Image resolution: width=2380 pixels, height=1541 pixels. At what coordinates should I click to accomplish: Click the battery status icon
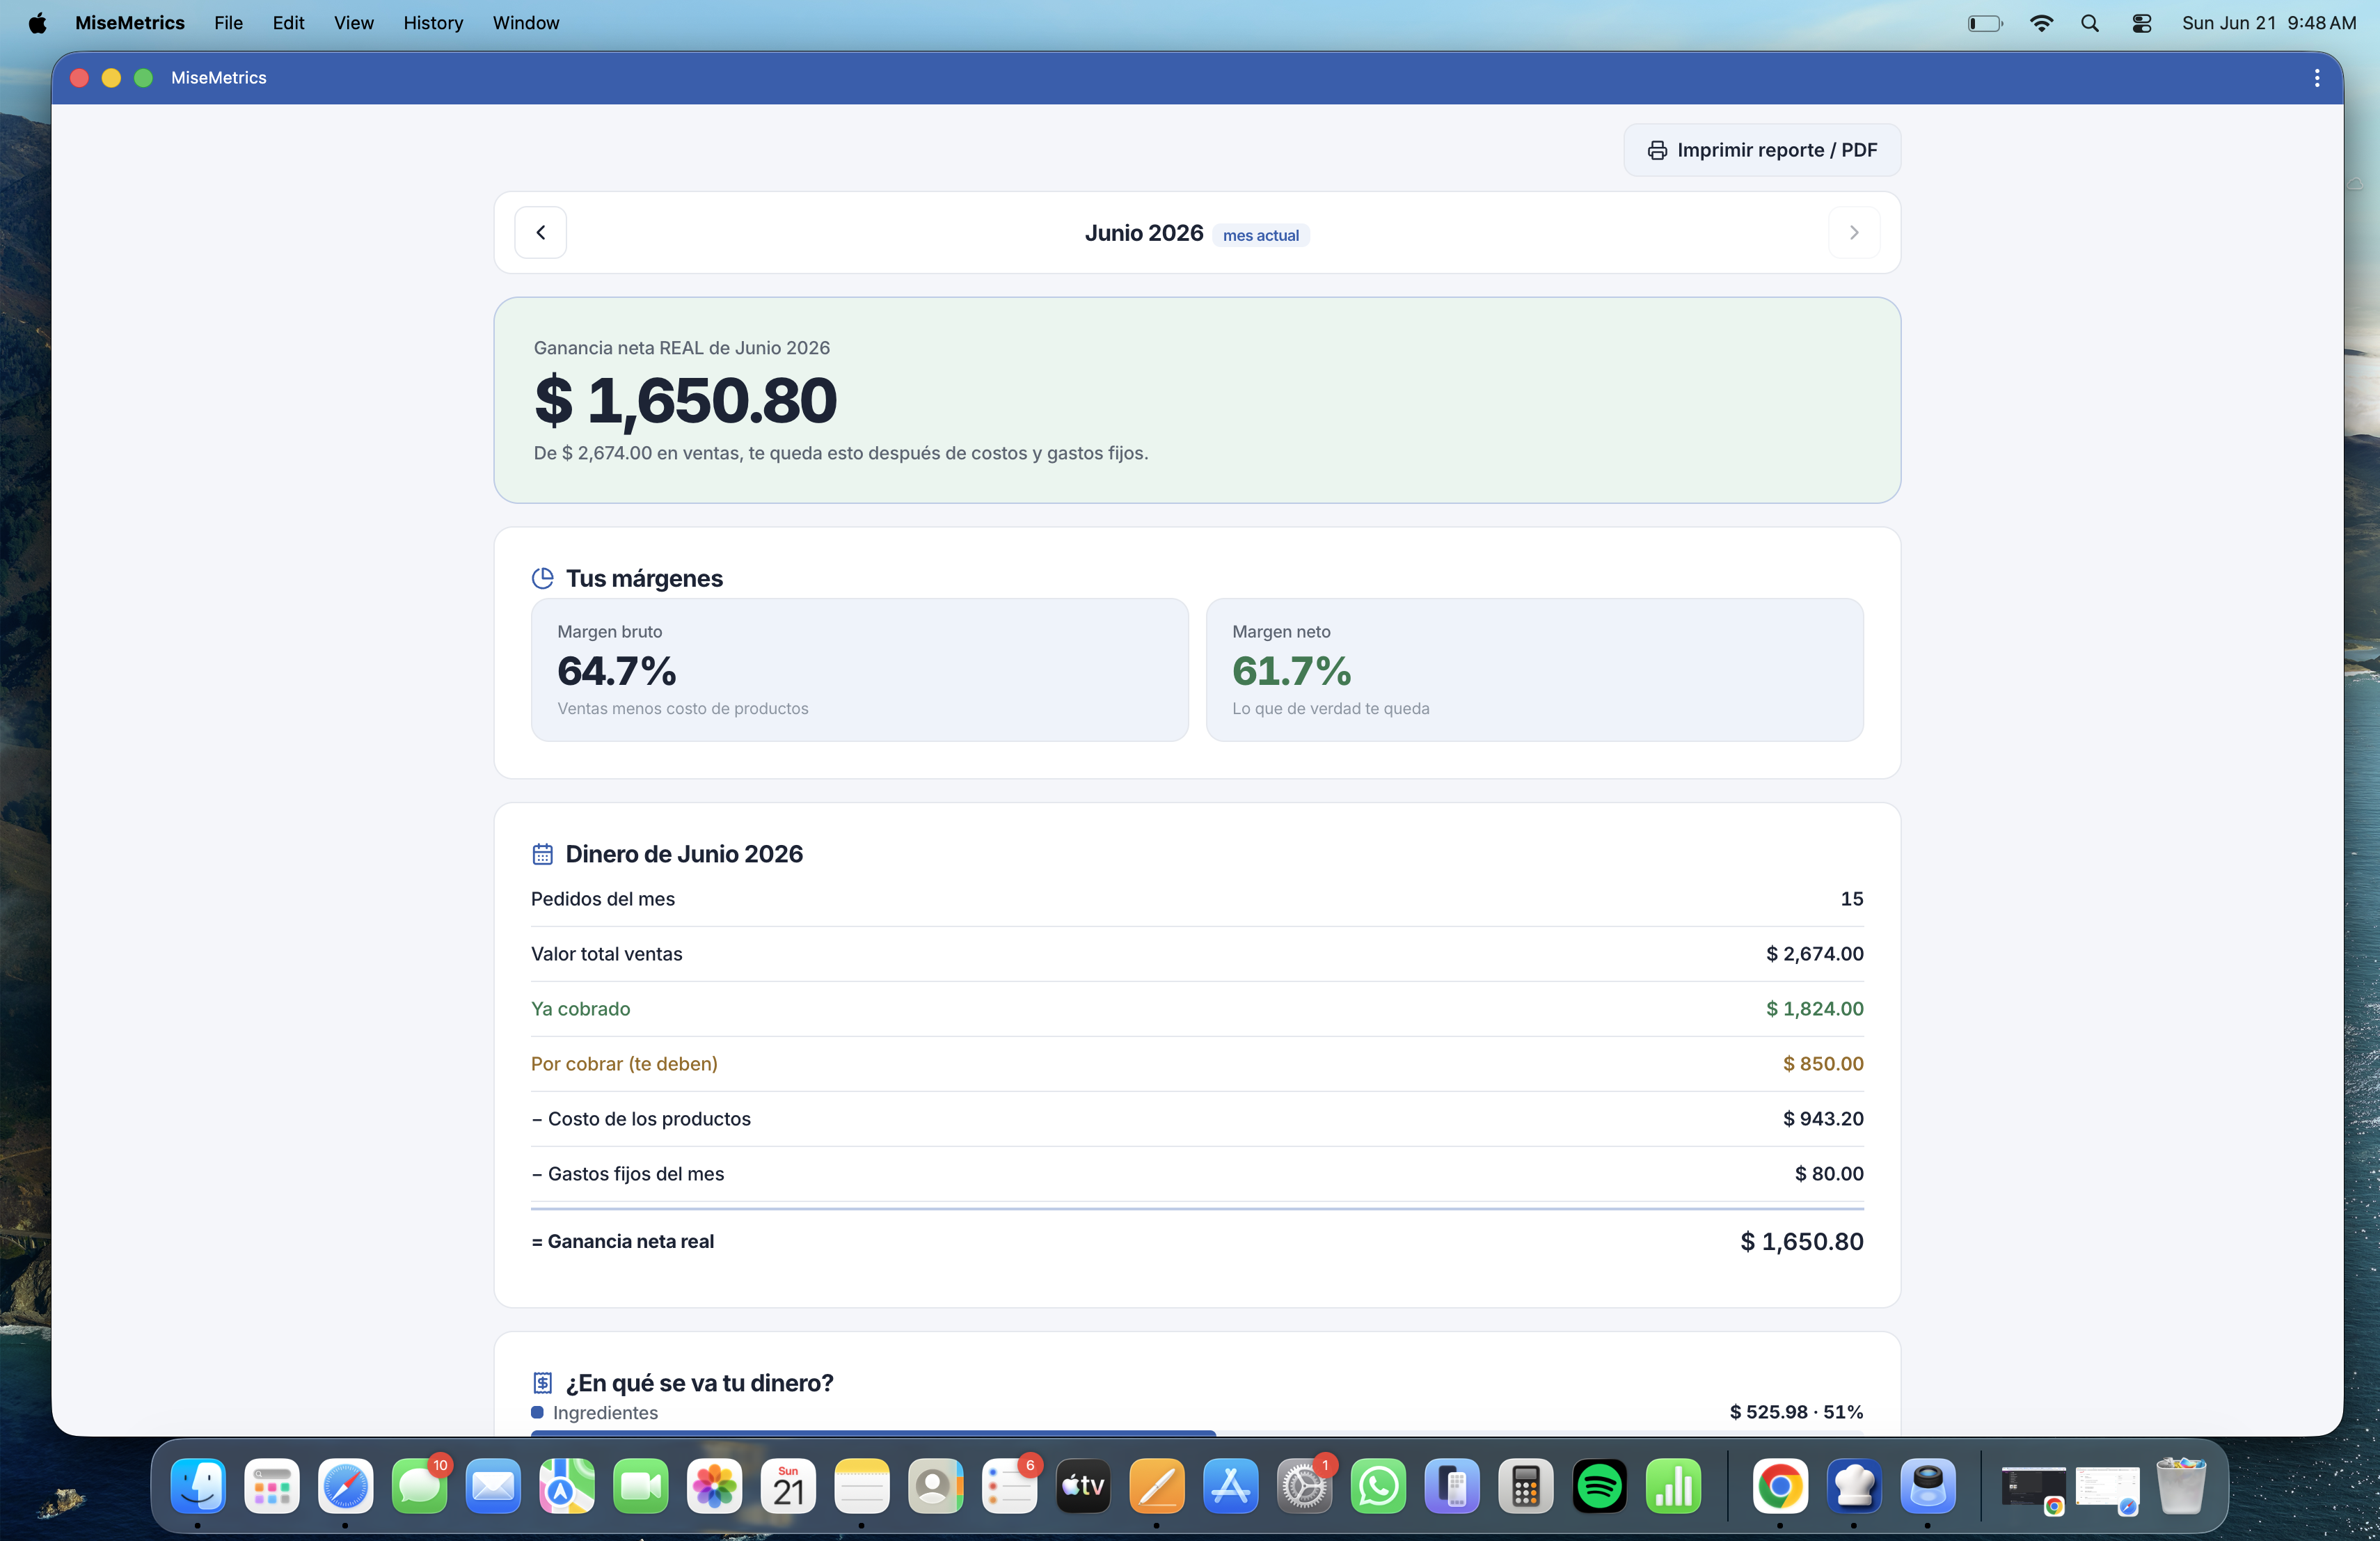click(x=1985, y=23)
